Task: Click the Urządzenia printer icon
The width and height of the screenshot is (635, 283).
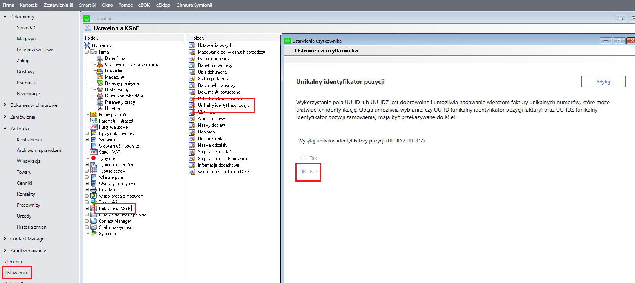Action: point(94,190)
